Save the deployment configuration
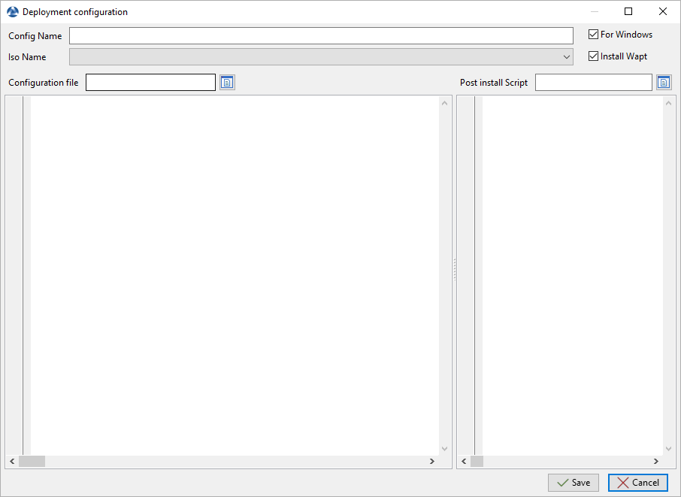This screenshot has width=681, height=497. coord(574,483)
